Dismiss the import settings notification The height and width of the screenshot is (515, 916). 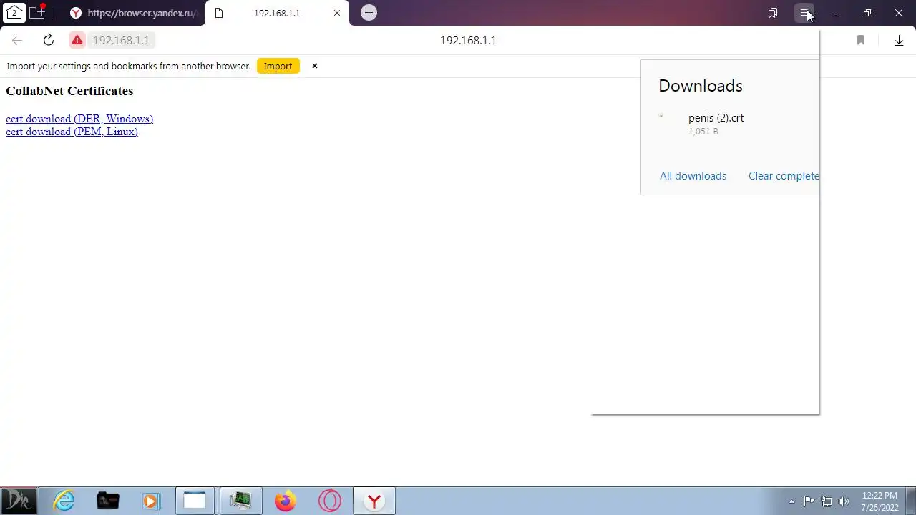[314, 66]
